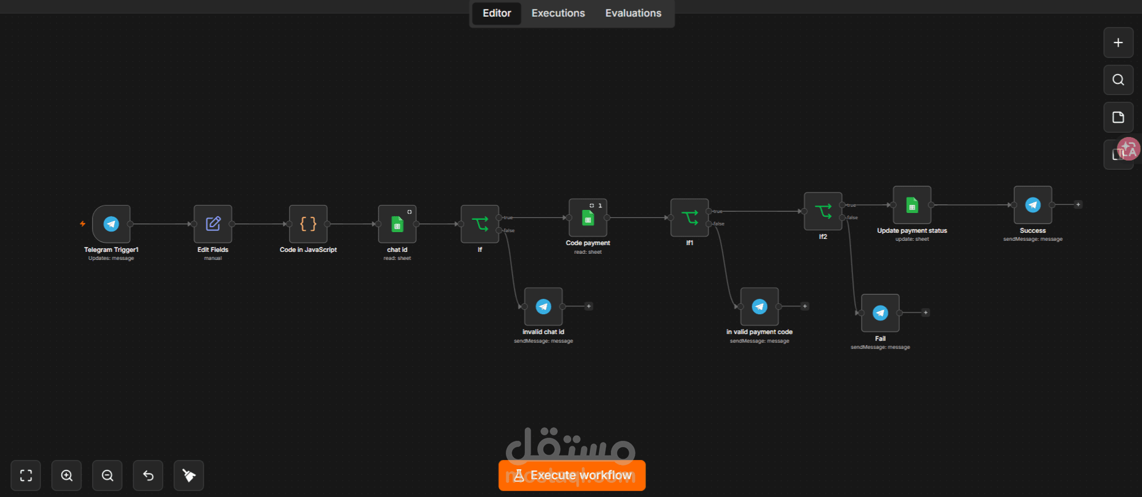Select the Success Telegram node
The height and width of the screenshot is (497, 1142).
(1033, 205)
